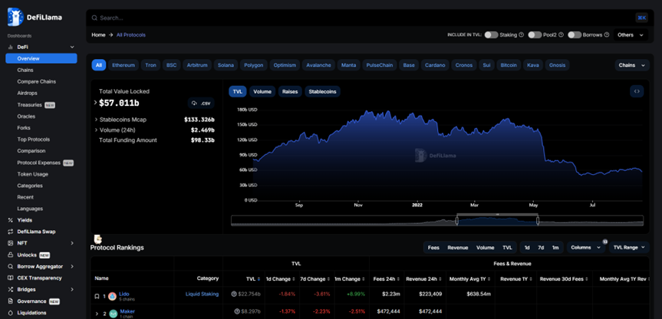Screen dimensions: 662x319
Task: Click the NFT image icon in sidebar
Action: tap(11, 243)
